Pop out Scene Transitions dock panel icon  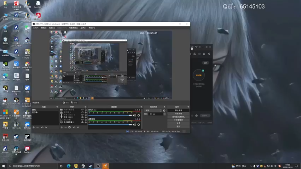[x=164, y=107]
